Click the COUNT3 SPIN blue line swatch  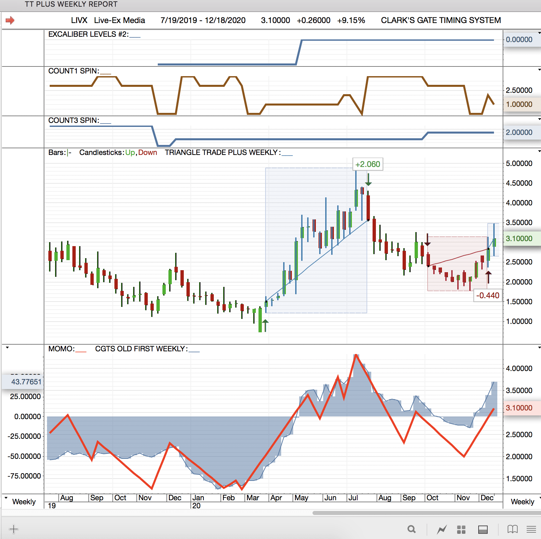(105, 123)
